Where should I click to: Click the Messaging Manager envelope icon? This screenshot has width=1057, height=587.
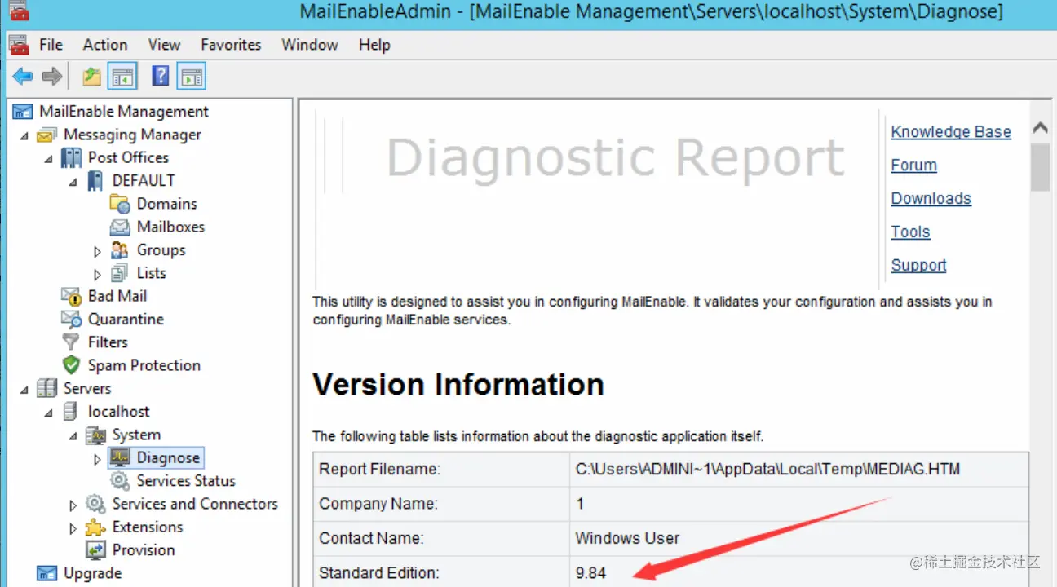click(x=47, y=135)
